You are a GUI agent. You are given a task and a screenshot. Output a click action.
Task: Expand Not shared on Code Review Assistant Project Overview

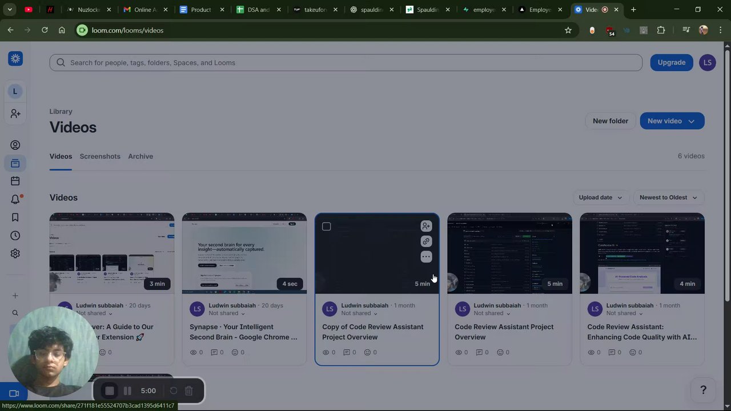492,313
